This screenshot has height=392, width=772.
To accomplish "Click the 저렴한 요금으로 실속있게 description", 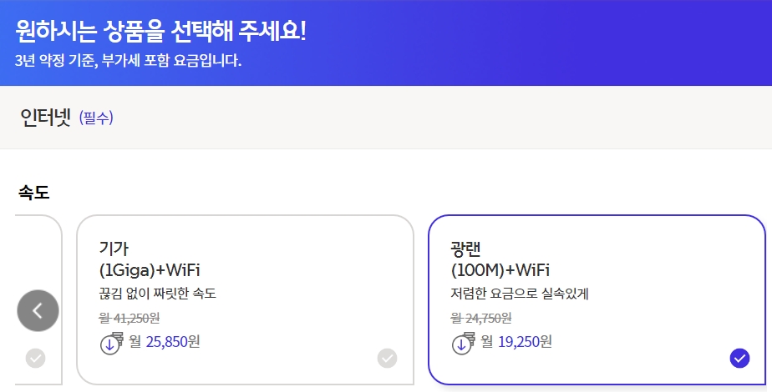I will (520, 294).
